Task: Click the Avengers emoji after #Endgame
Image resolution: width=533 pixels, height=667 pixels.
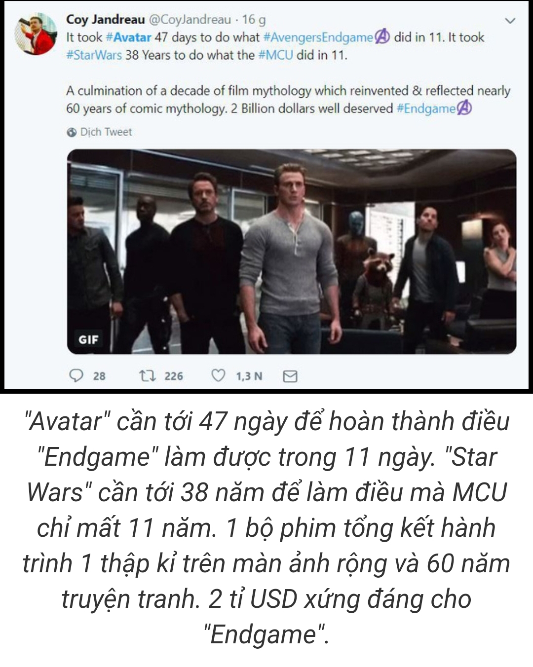Action: coord(464,108)
